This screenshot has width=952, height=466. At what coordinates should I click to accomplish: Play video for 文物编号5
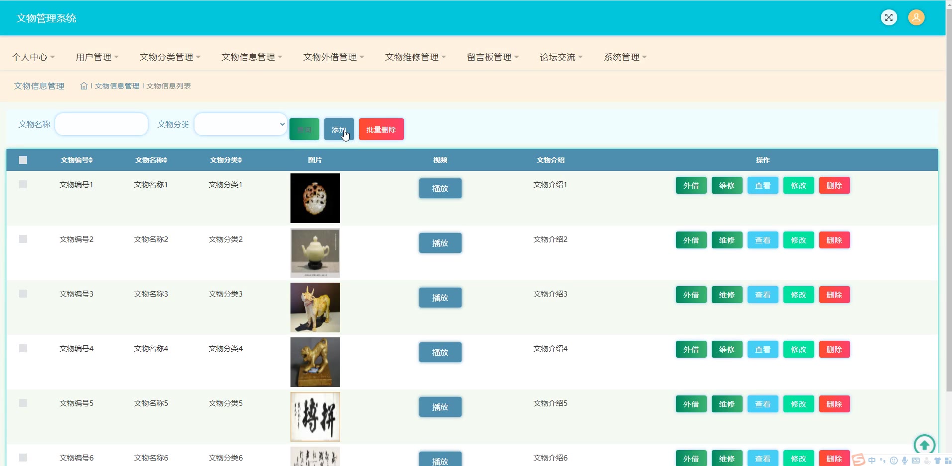click(x=440, y=407)
